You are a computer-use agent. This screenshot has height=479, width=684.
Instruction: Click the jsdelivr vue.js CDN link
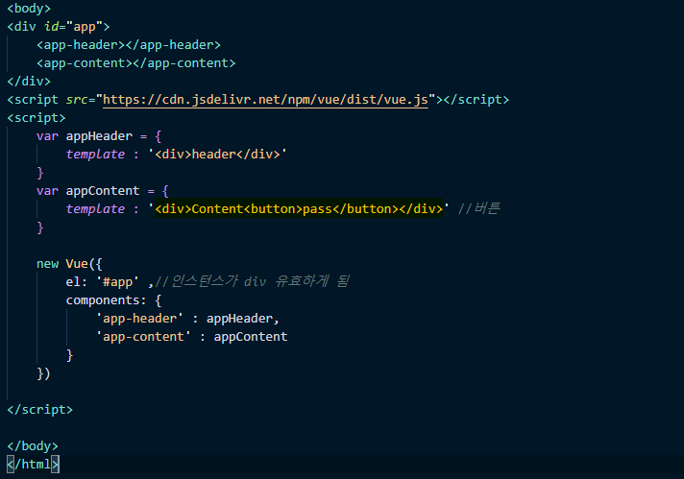click(x=265, y=100)
